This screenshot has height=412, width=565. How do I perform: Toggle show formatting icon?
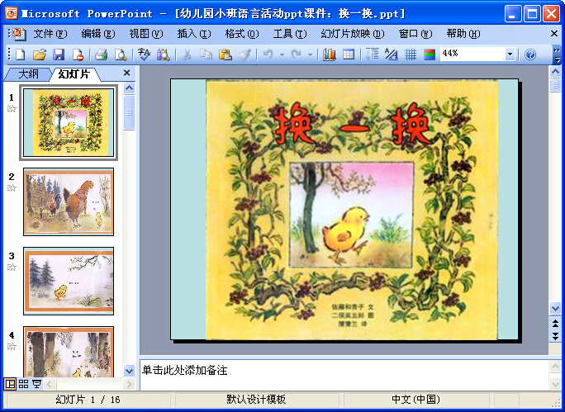pos(392,54)
